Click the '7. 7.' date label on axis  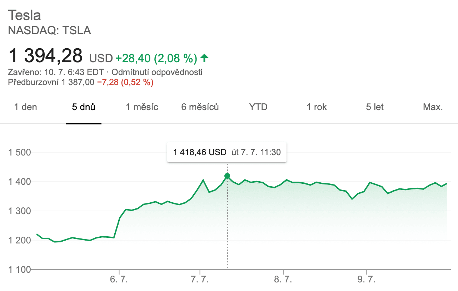pos(200,280)
